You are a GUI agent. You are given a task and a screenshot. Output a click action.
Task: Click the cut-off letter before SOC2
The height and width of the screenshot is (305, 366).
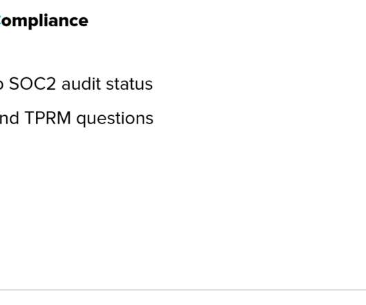[1, 86]
